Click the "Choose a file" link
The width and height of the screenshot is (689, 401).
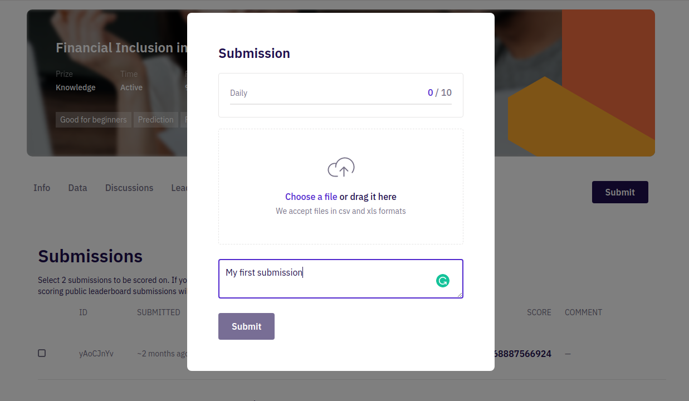coord(311,197)
